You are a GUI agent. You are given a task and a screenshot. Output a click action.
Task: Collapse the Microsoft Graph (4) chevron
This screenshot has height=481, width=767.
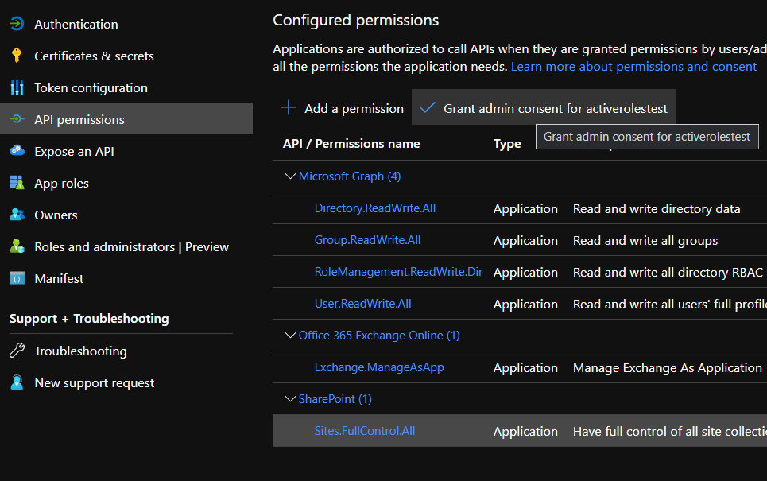[x=290, y=176]
